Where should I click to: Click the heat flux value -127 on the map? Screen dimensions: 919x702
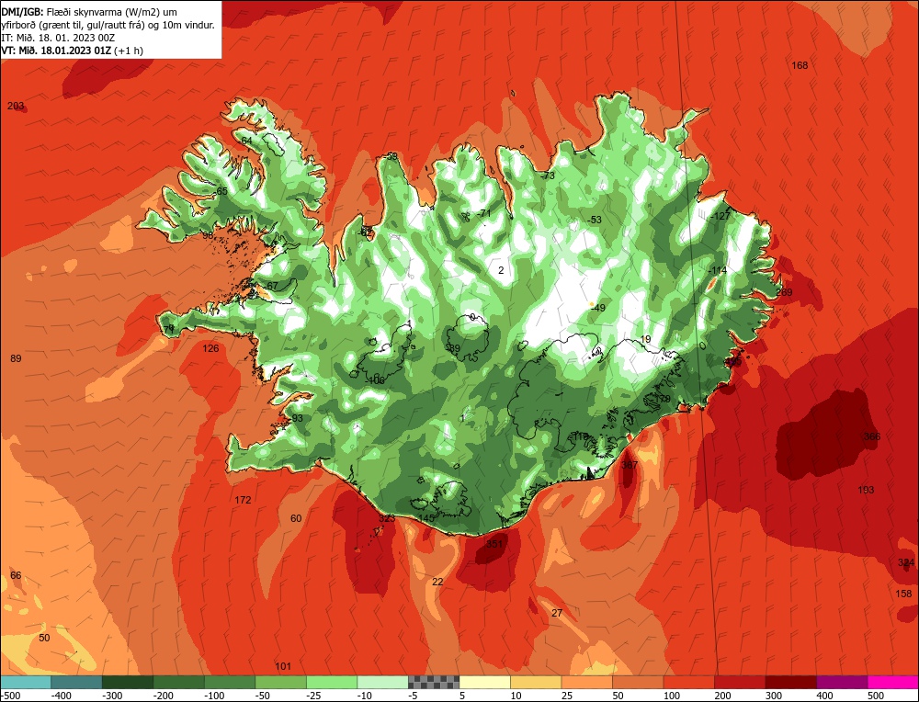tap(720, 216)
